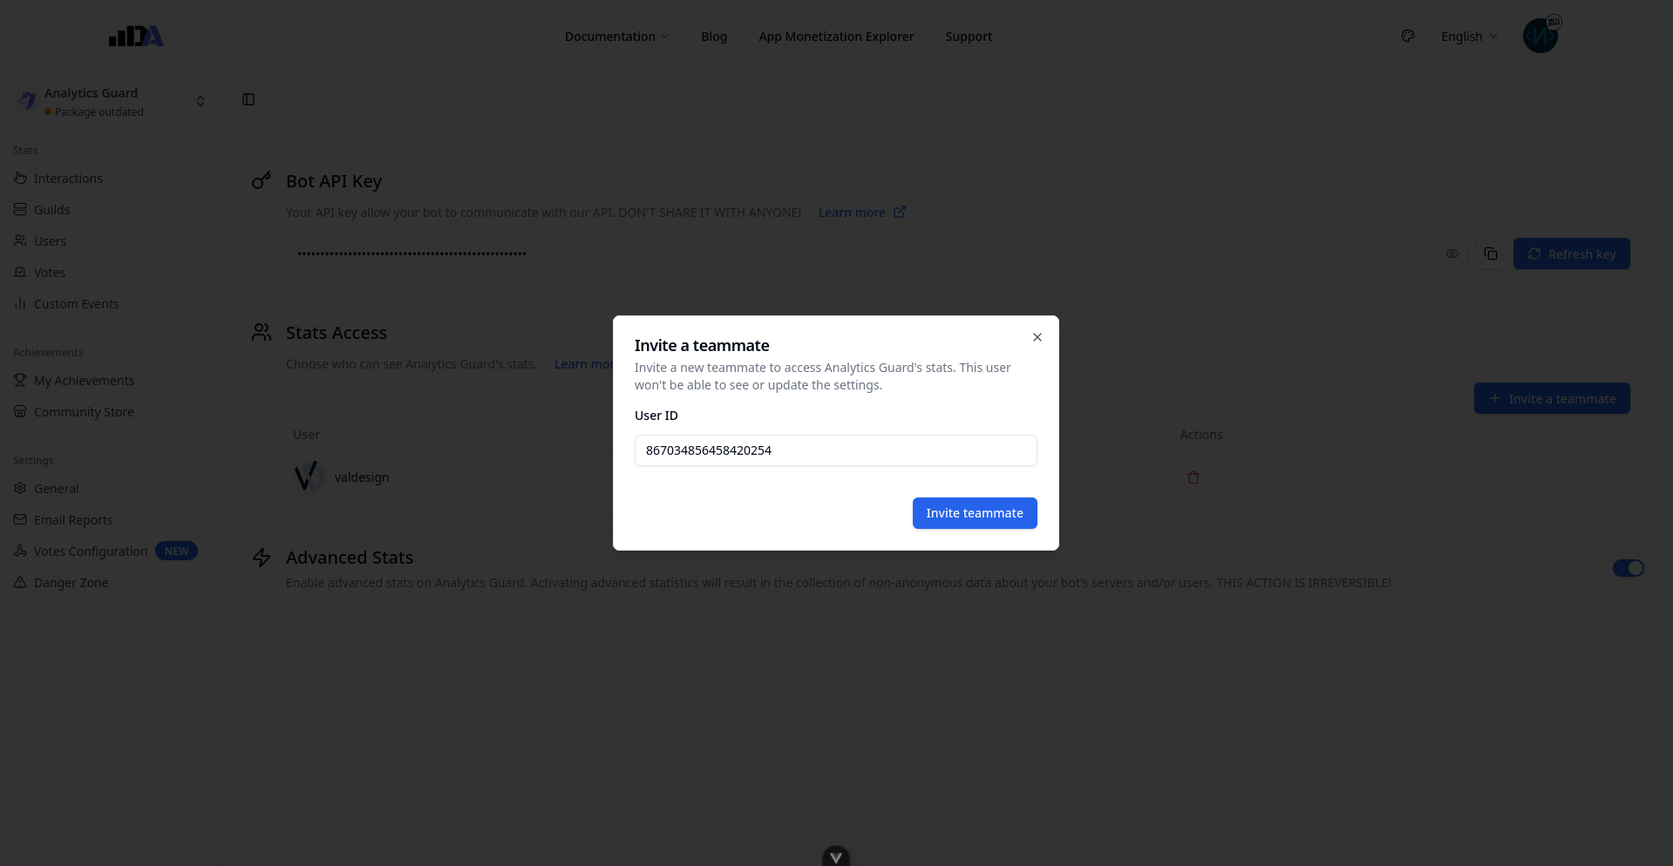Close the Invite a teammate dialog
This screenshot has width=1673, height=866.
pyautogui.click(x=1037, y=337)
